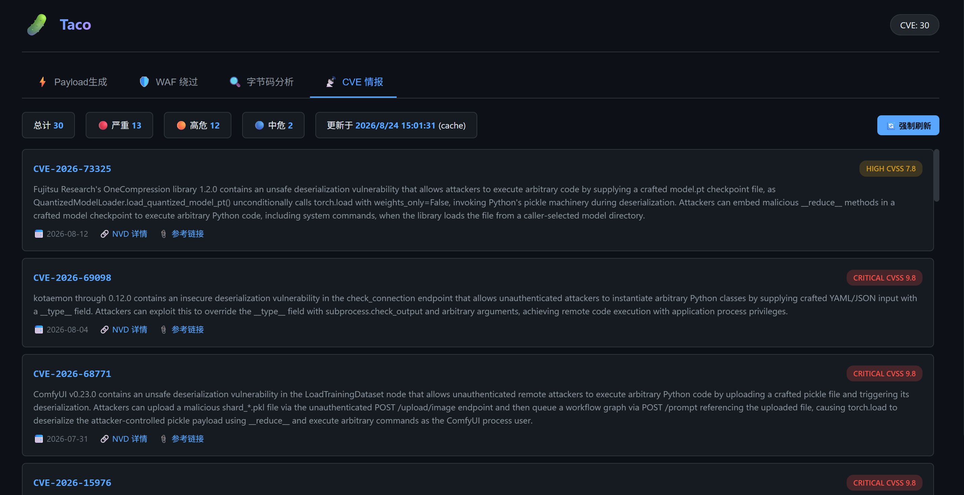Open 参考链接 for CVE-2026-73325
964x495 pixels.
188,234
